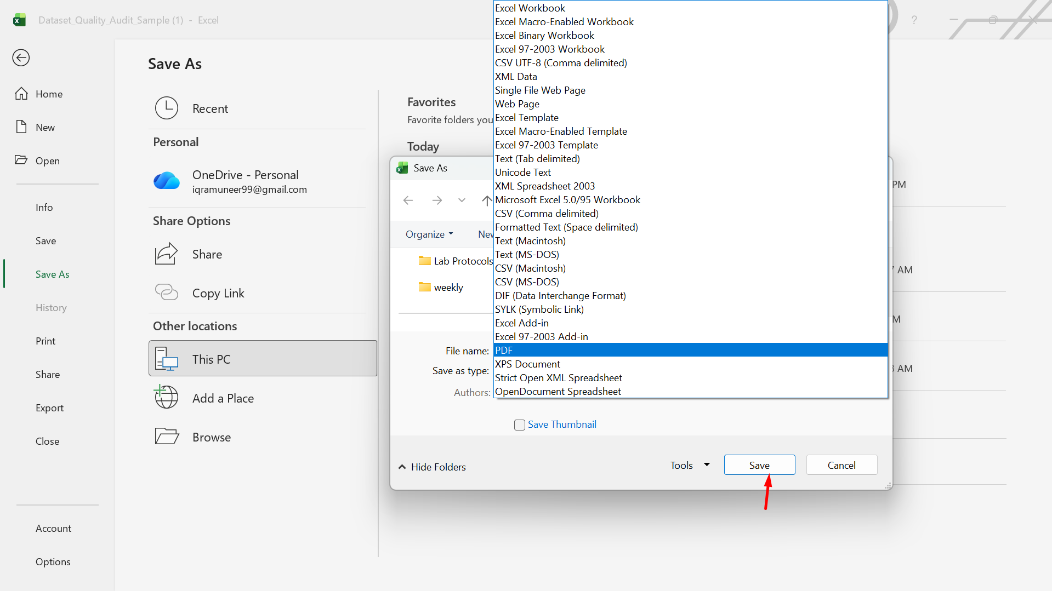1052x591 pixels.
Task: Click the Save button in dialog
Action: pyautogui.click(x=759, y=465)
